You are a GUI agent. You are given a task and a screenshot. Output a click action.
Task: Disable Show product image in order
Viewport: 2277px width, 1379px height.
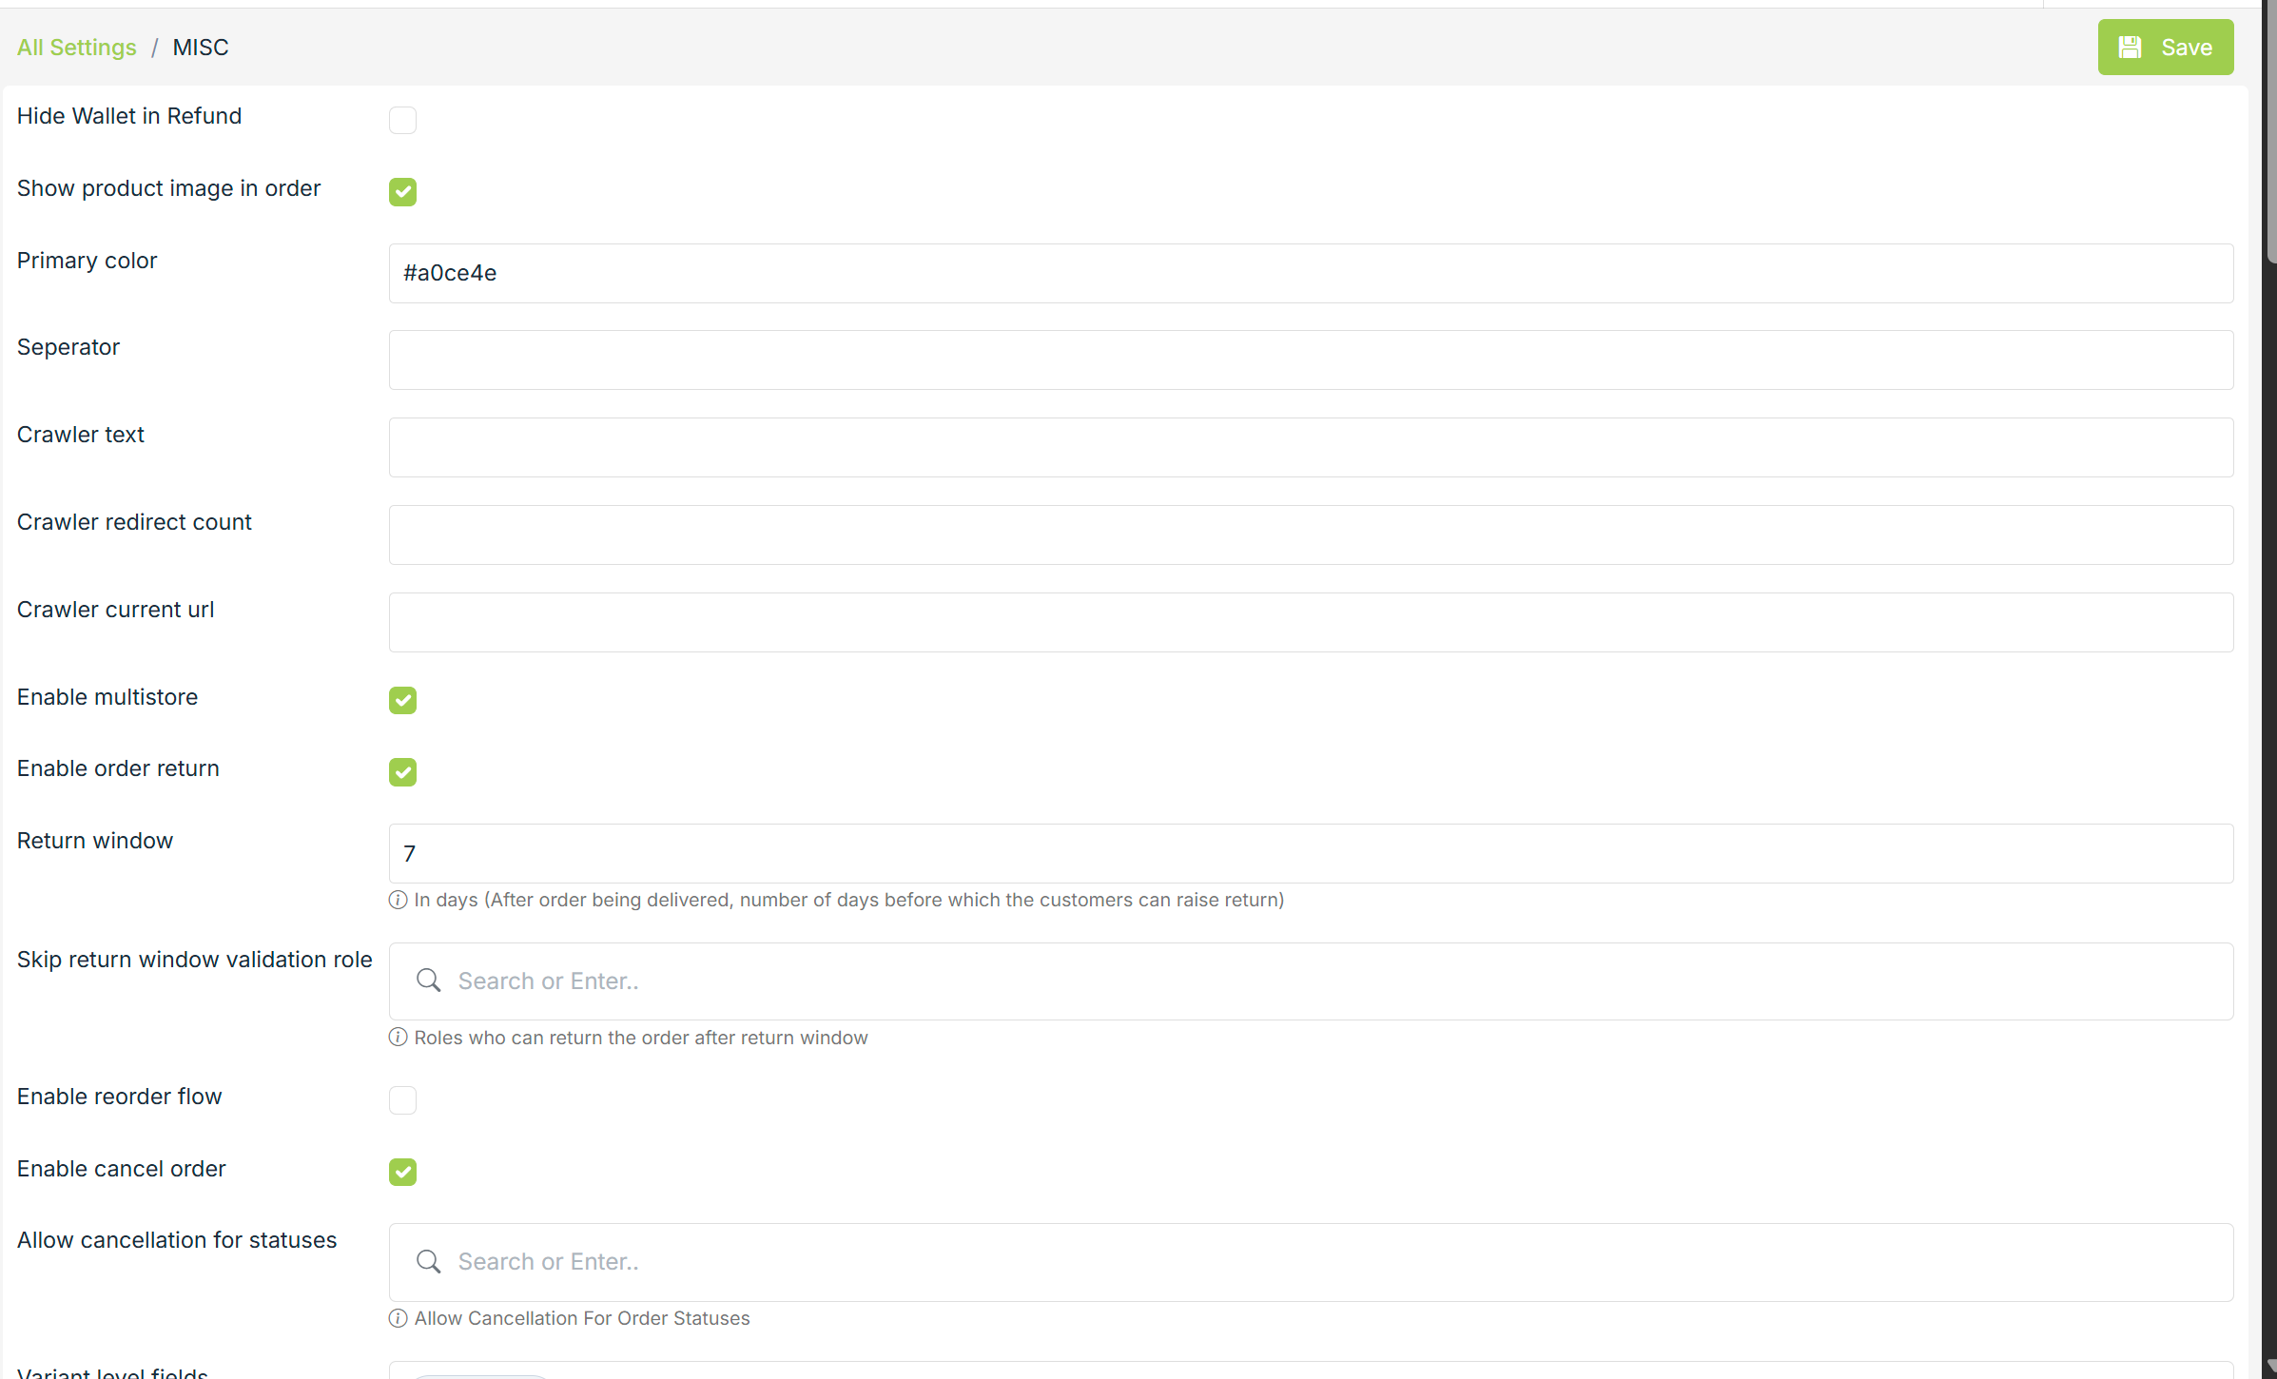click(x=402, y=191)
